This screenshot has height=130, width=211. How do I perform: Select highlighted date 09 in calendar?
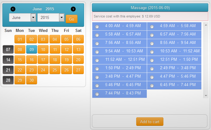pyautogui.click(x=32, y=49)
